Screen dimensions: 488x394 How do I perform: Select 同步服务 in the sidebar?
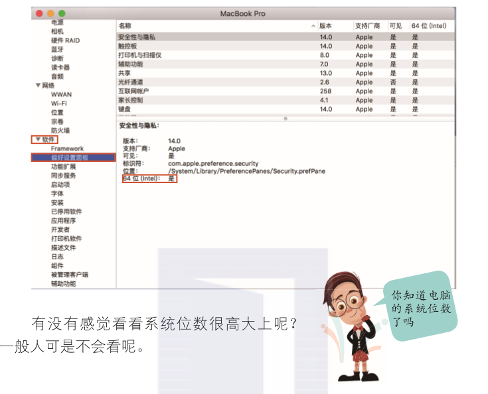(64, 176)
